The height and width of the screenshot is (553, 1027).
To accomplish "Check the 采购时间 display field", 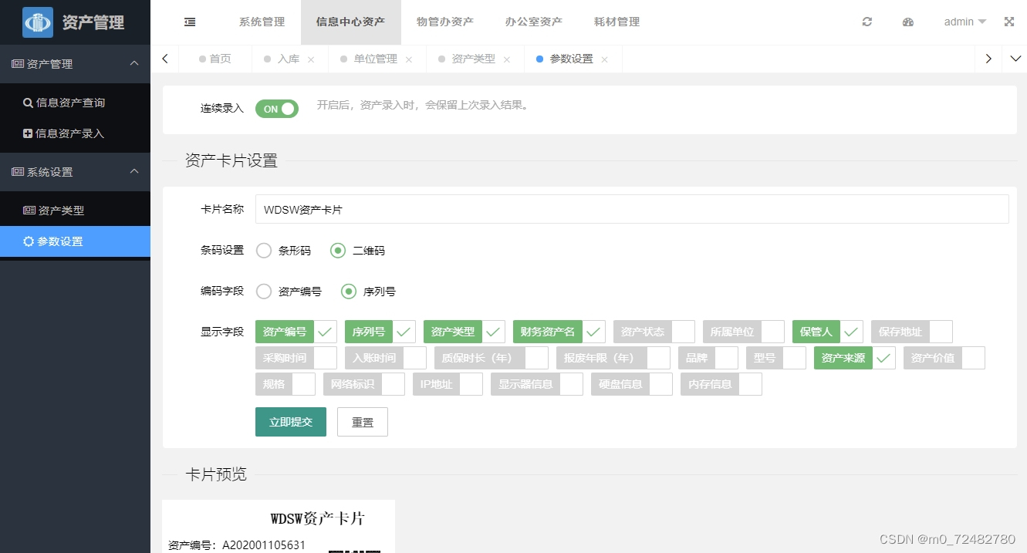I will [296, 359].
